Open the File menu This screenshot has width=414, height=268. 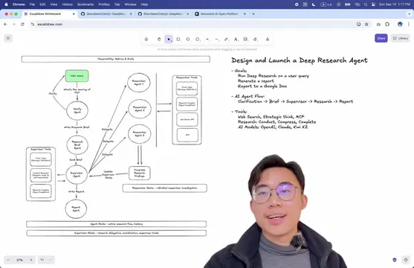(x=32, y=4)
